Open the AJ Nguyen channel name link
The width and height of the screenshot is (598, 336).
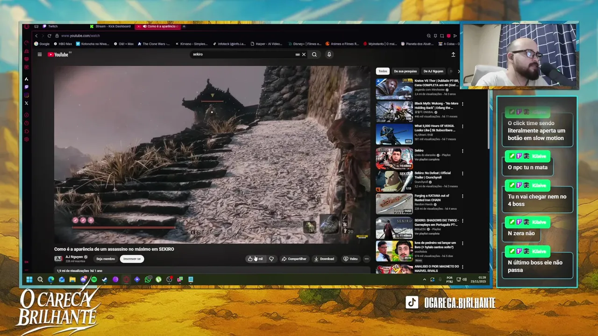point(74,257)
